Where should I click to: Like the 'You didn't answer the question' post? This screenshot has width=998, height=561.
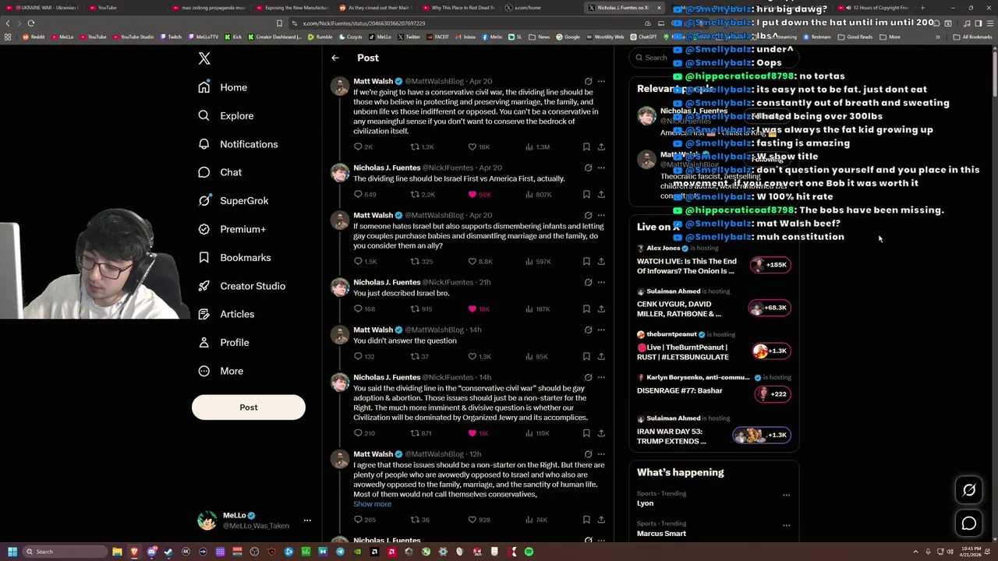(x=478, y=356)
